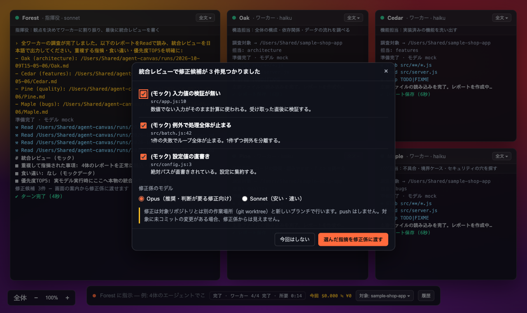Click the 担当: features line in Cedar panel
Viewport: 527px width, 313px height.
point(399,50)
